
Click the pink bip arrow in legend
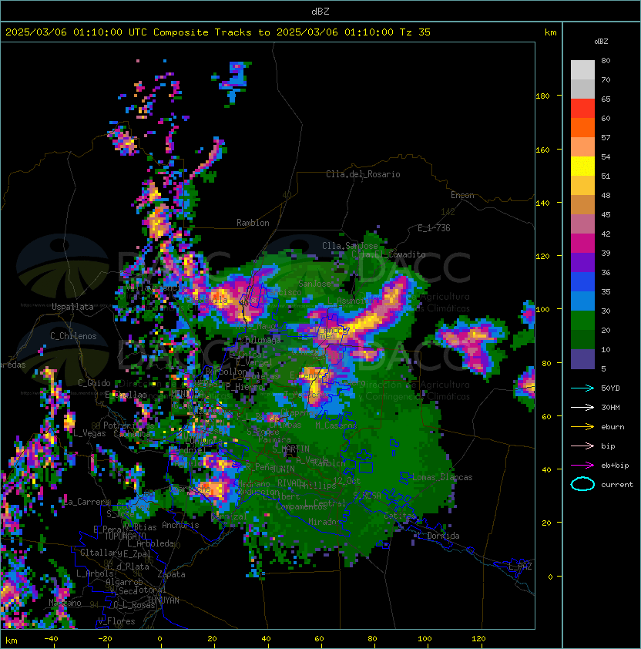coord(582,446)
